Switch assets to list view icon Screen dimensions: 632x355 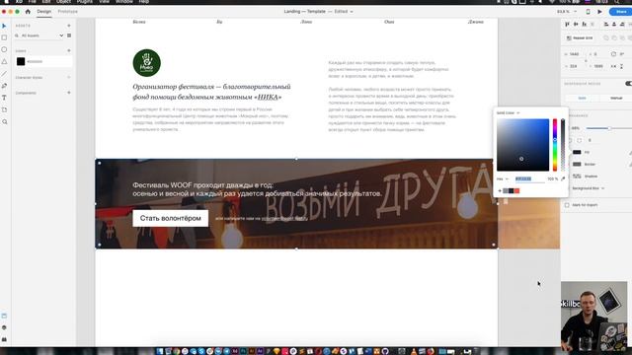tap(69, 35)
